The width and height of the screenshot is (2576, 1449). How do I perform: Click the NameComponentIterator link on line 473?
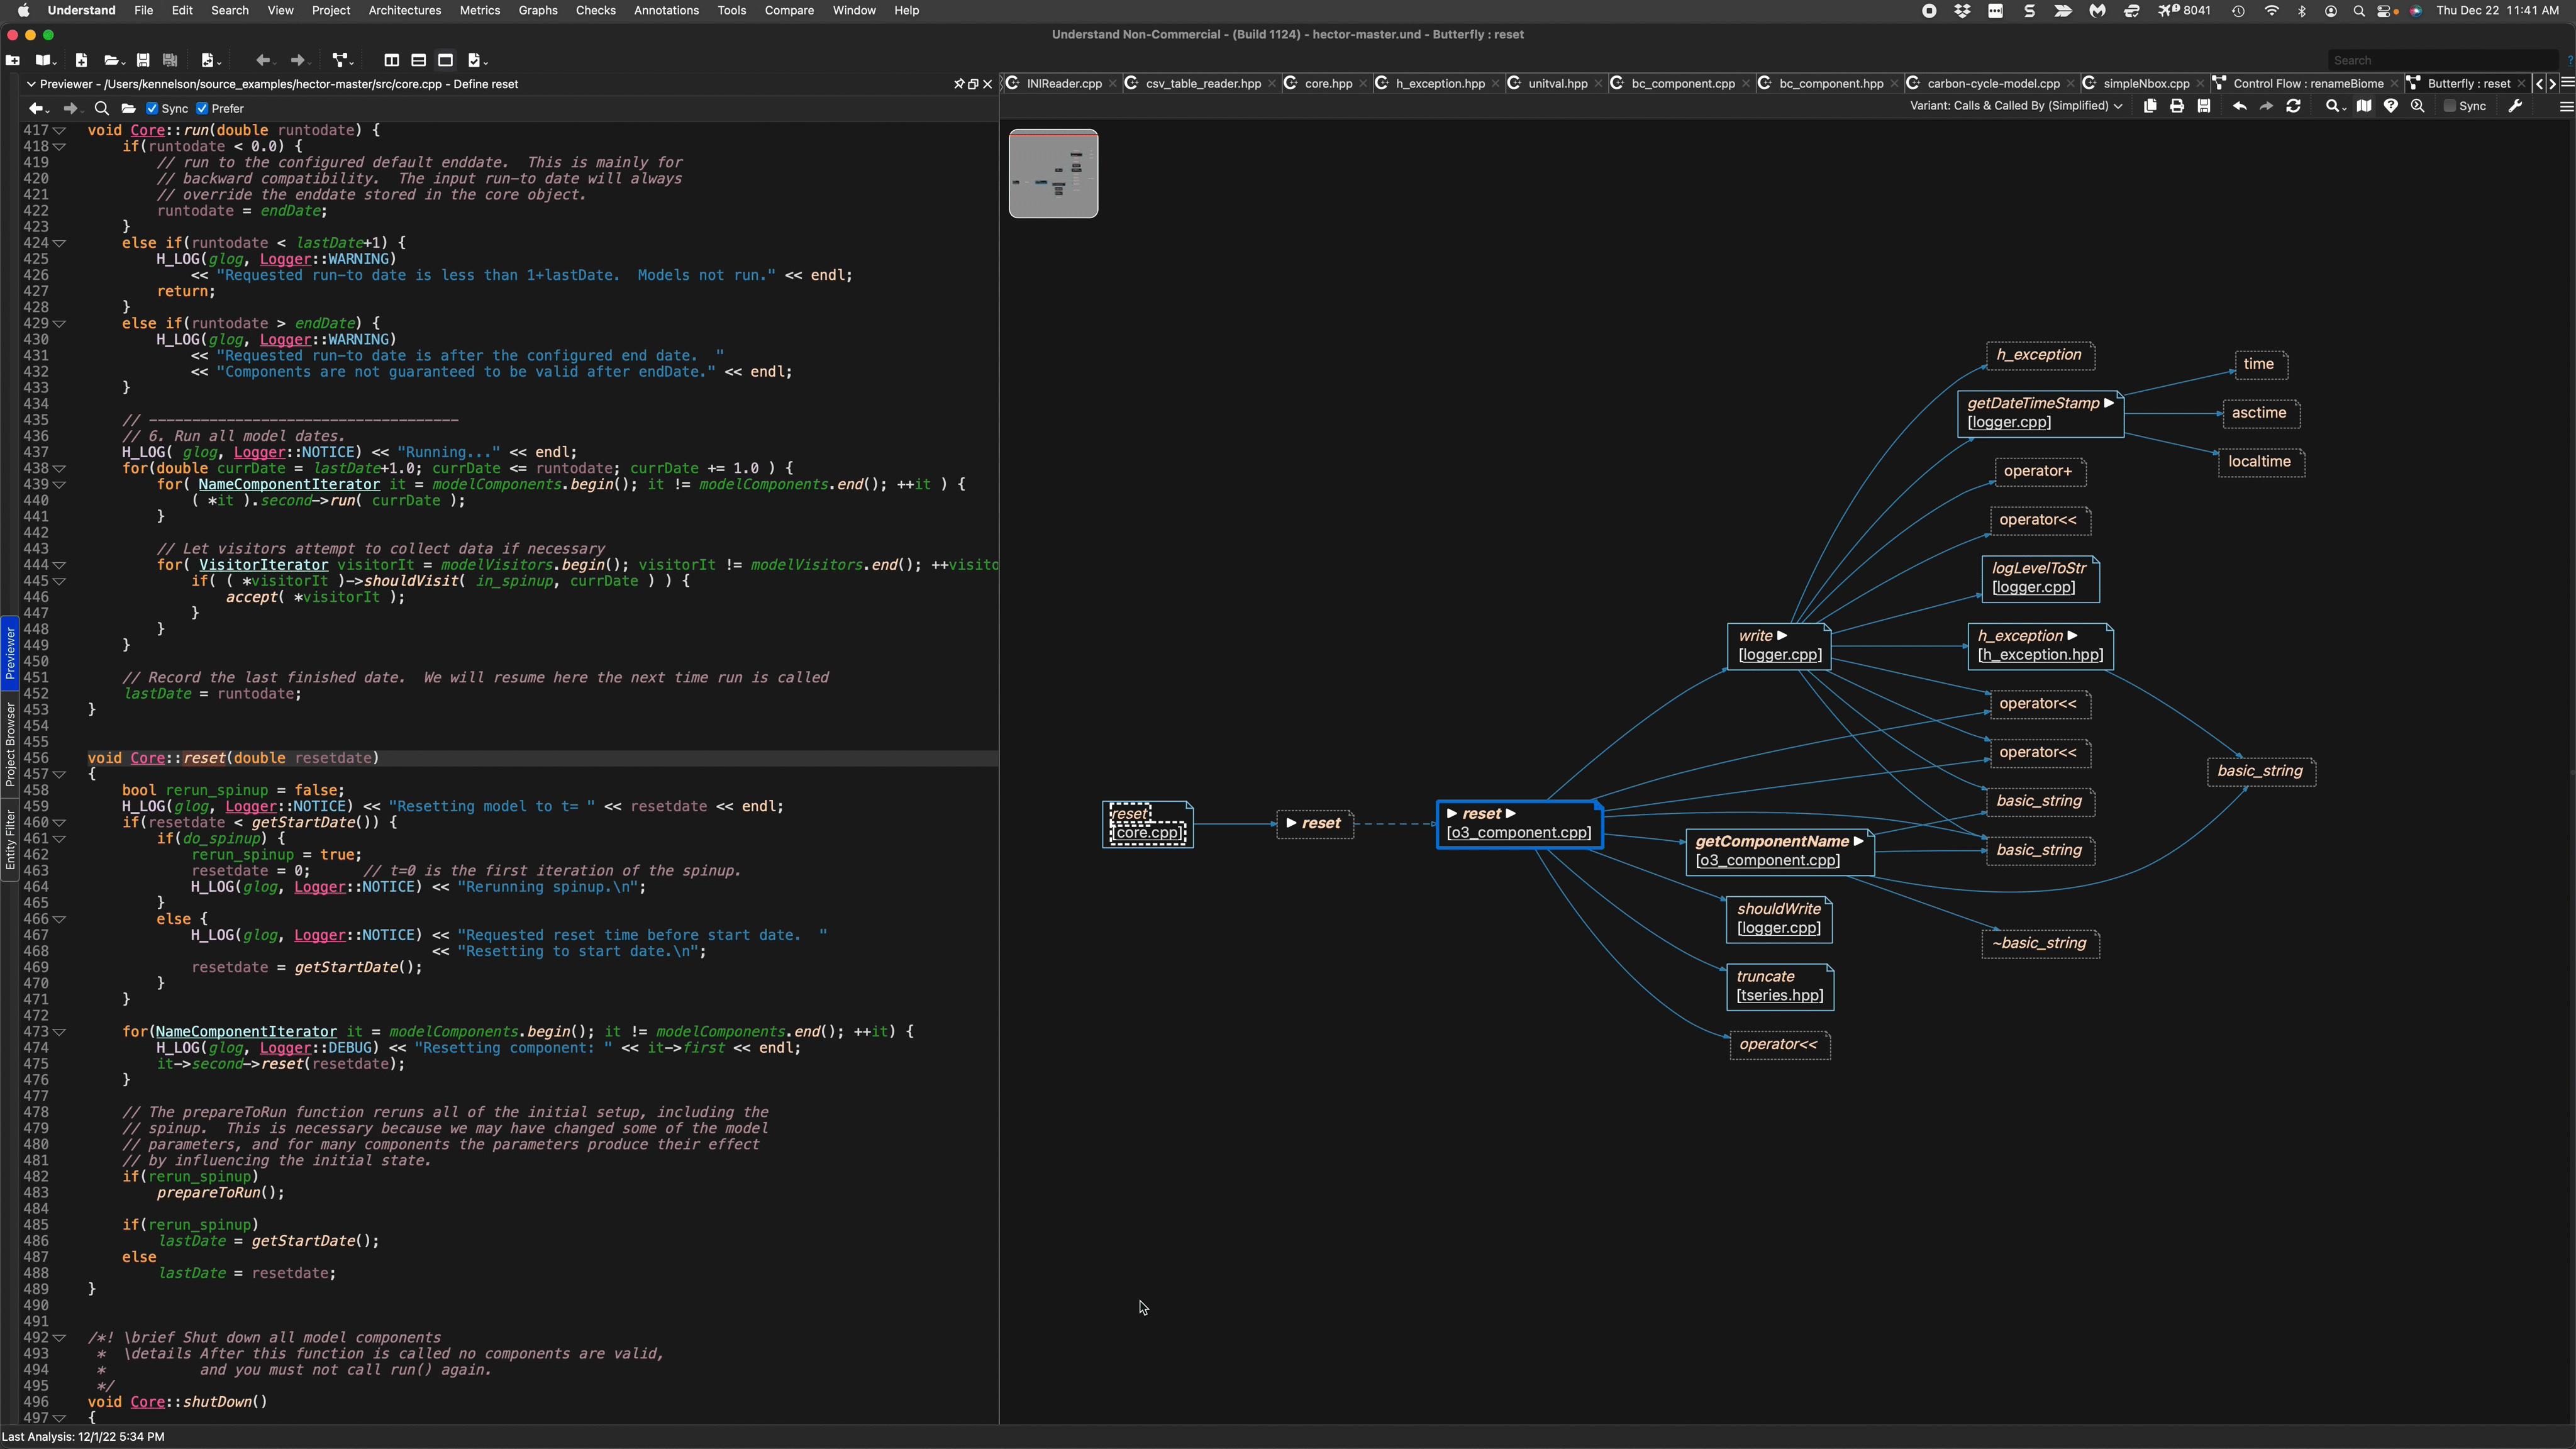246,1032
